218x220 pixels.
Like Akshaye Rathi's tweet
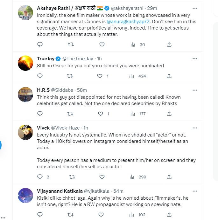click(102, 44)
